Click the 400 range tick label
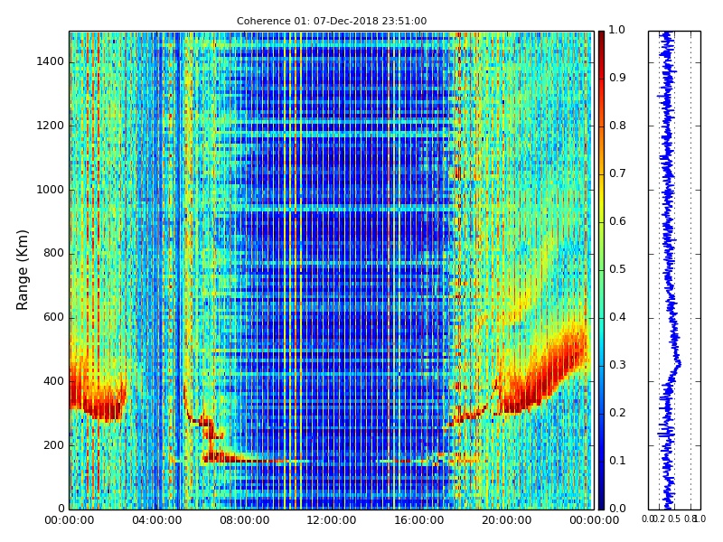The height and width of the screenshot is (542, 723). point(54,381)
